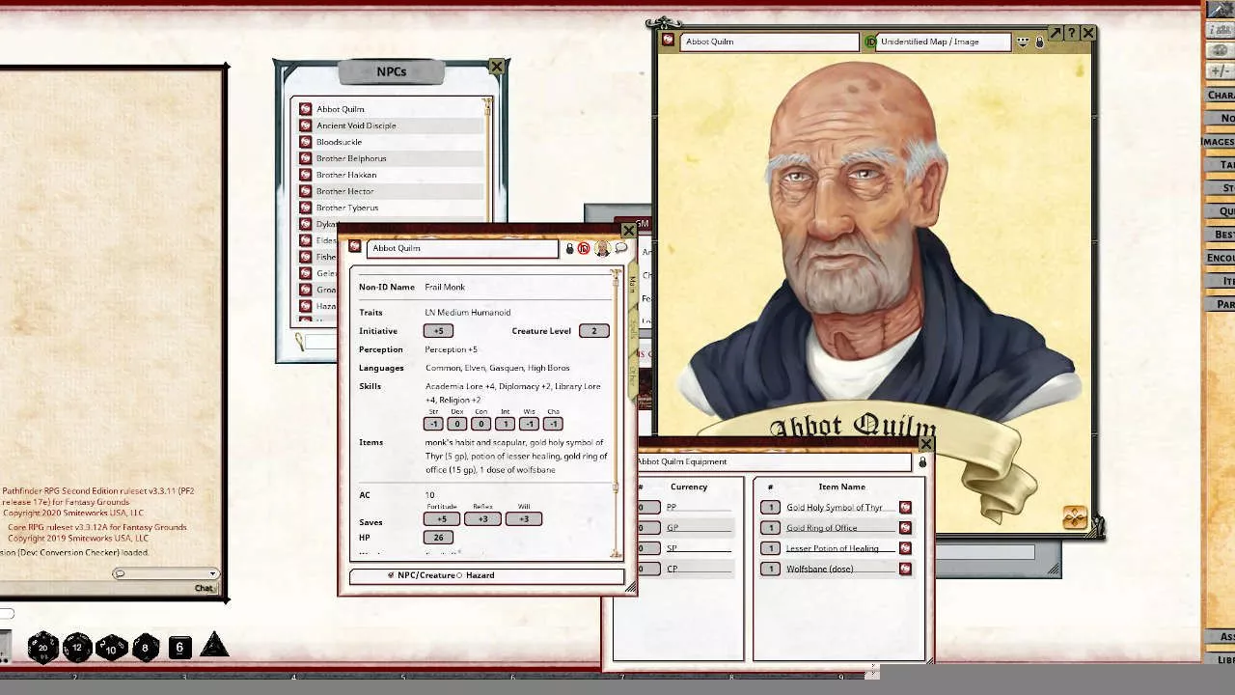
Task: Toggle lock icon on Abbot Quilm NPC sheet
Action: (569, 249)
